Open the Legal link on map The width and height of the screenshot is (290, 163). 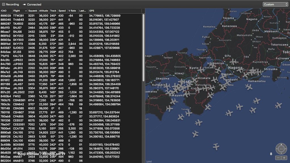149,161
